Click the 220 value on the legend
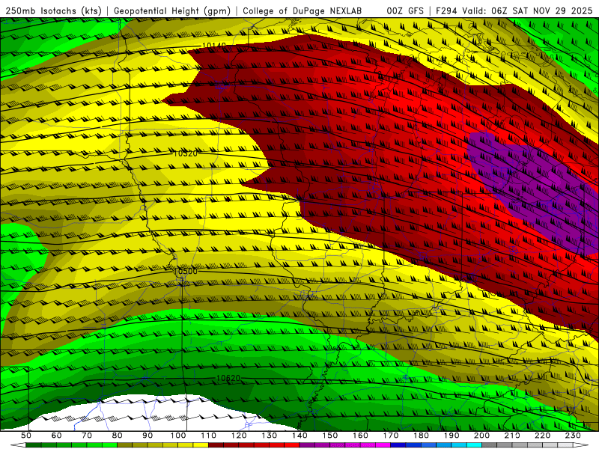The image size is (599, 449). point(542,436)
